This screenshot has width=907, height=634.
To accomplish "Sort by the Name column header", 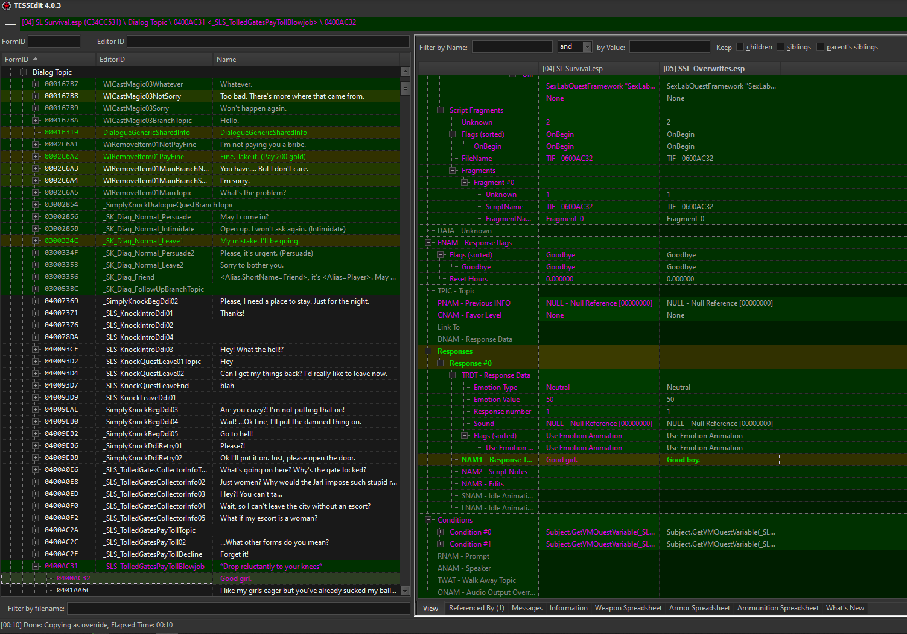I will pos(306,60).
